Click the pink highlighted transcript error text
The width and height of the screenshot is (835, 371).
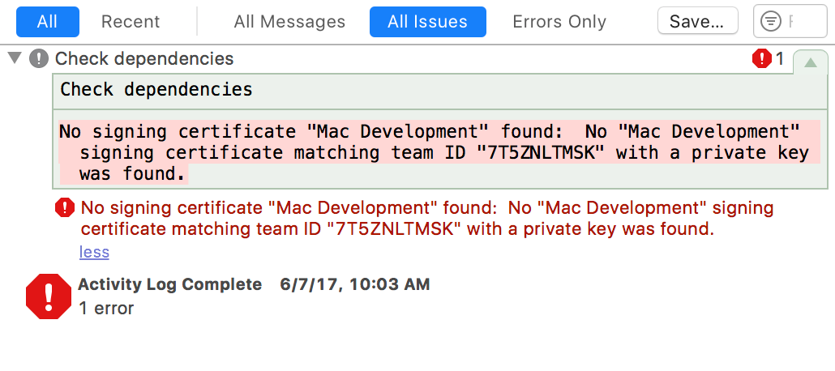click(x=439, y=153)
